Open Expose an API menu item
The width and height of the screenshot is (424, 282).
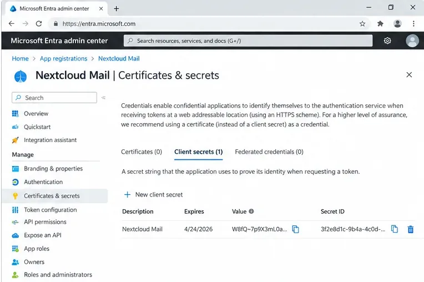(x=43, y=235)
